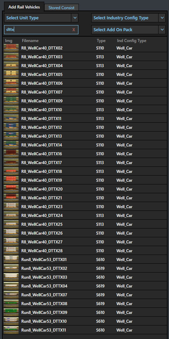Viewport: 169px width, 339px height.
Task: Sort by the Type column header
Action: point(101,41)
